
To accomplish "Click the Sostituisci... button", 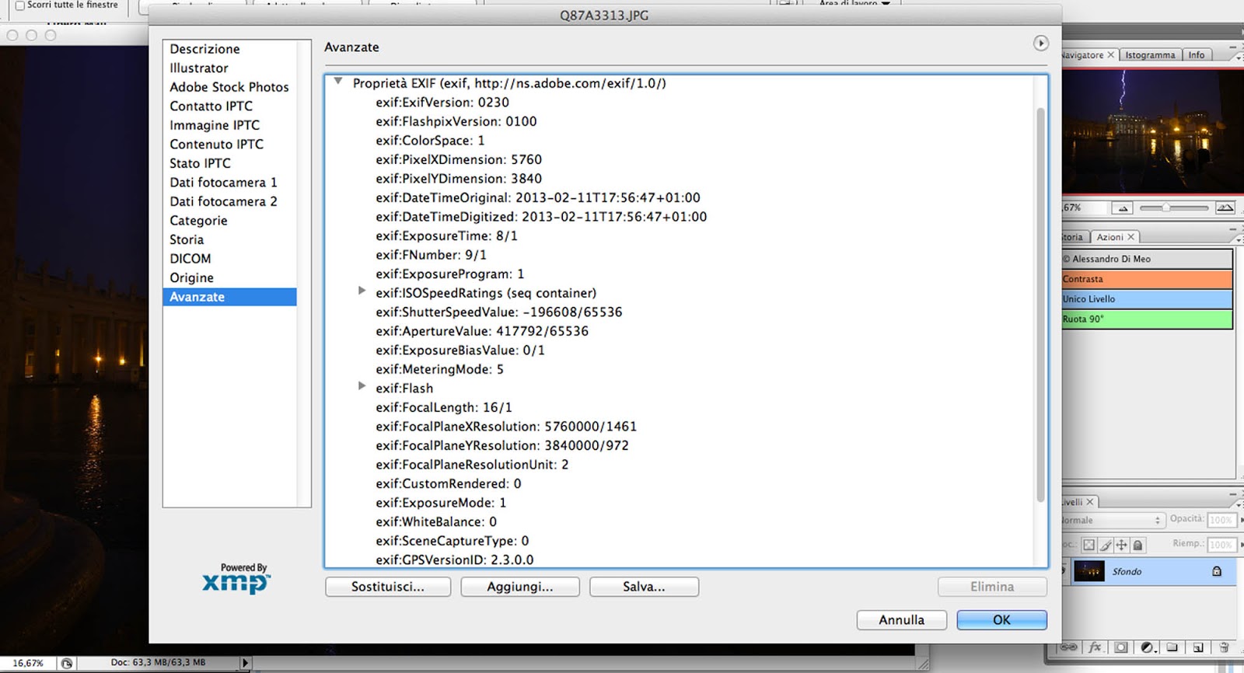I will tap(388, 587).
